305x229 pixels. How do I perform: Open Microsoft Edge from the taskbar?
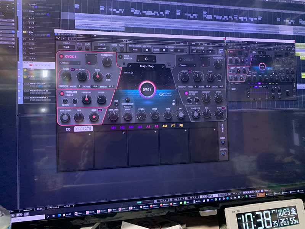tap(59, 215)
